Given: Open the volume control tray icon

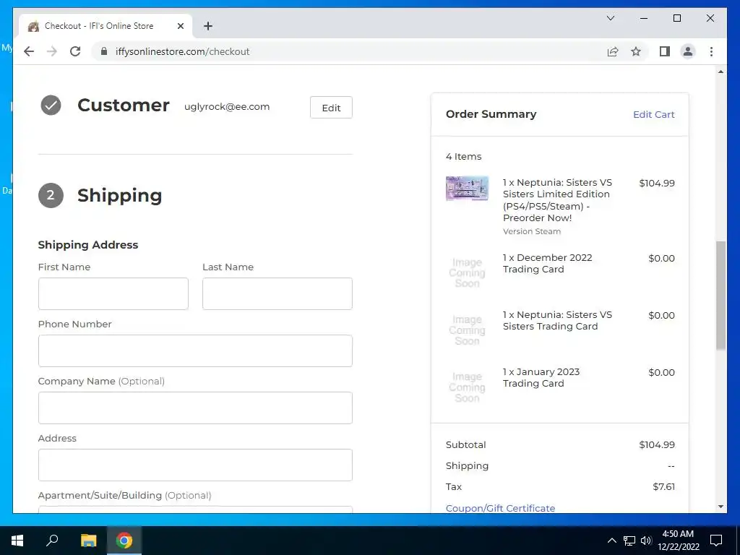Looking at the screenshot, I should (646, 541).
